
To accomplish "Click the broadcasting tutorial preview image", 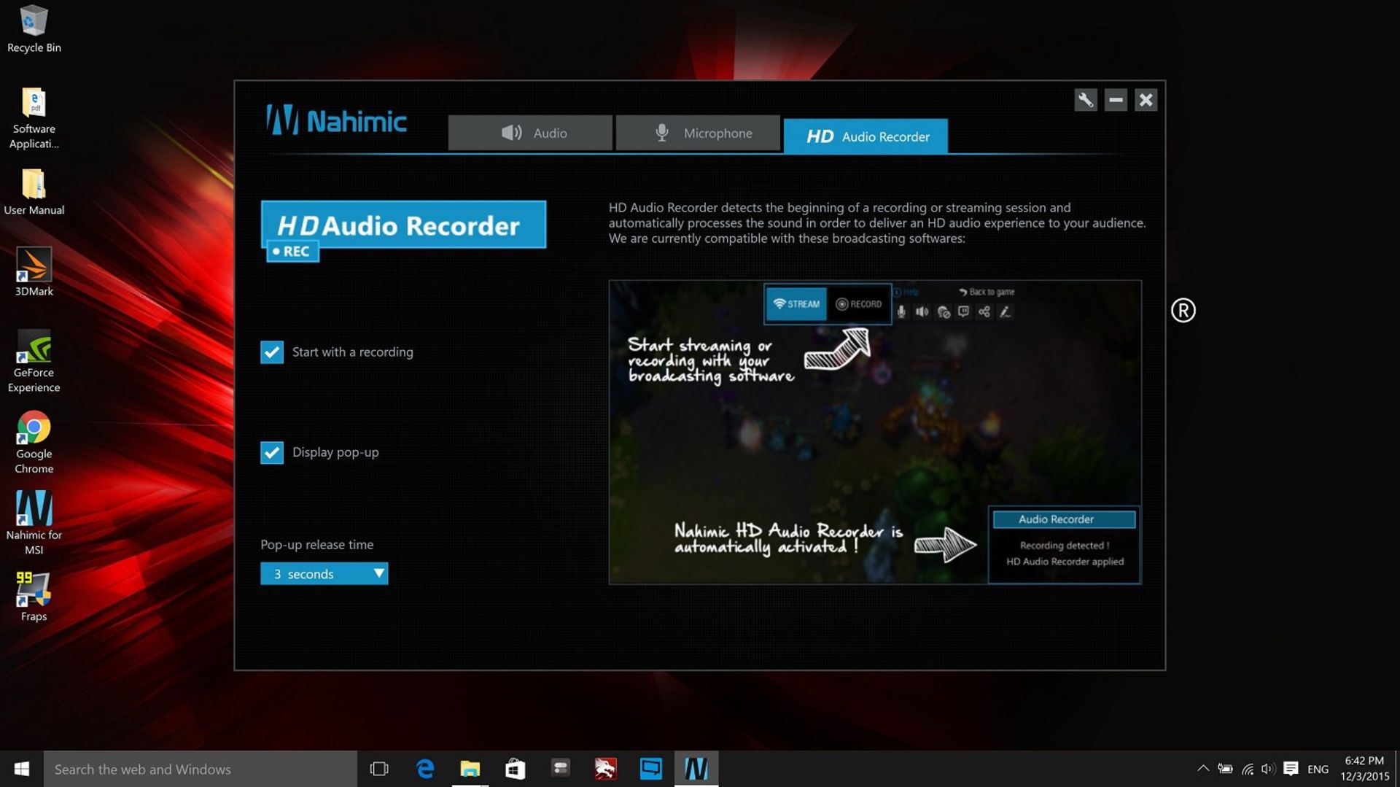I will [875, 432].
